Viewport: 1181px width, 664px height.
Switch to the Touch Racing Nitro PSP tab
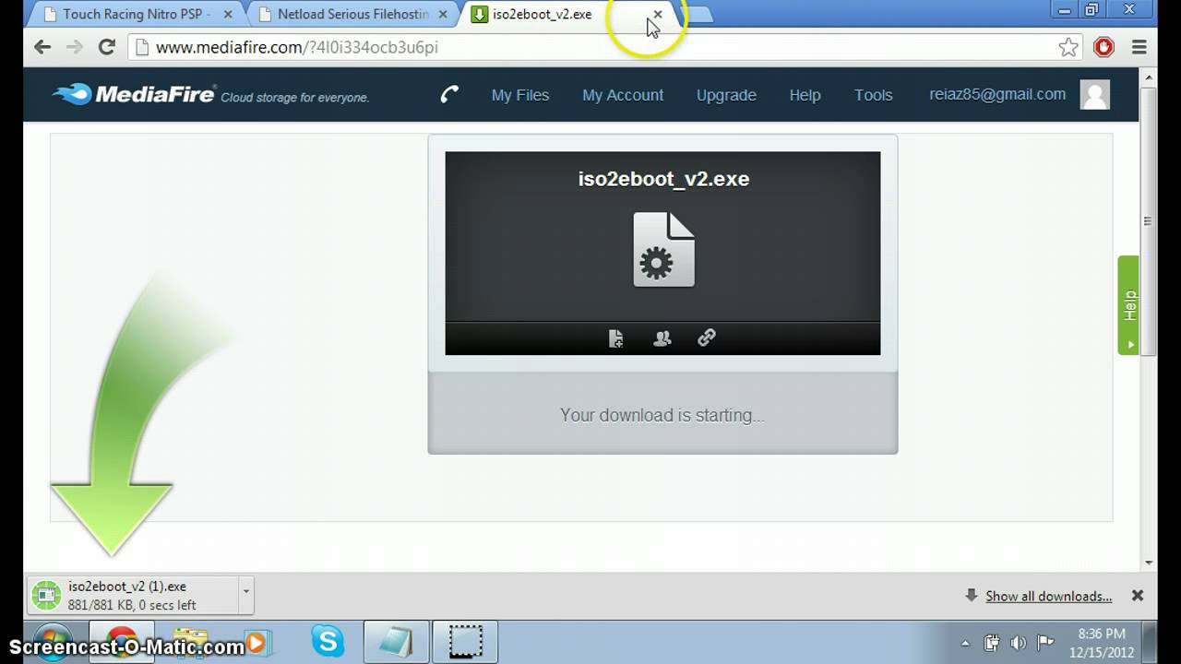click(x=137, y=15)
